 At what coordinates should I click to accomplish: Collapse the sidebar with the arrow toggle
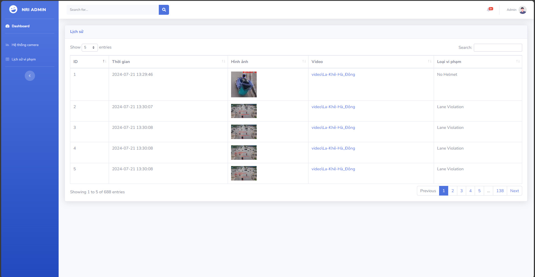[30, 76]
